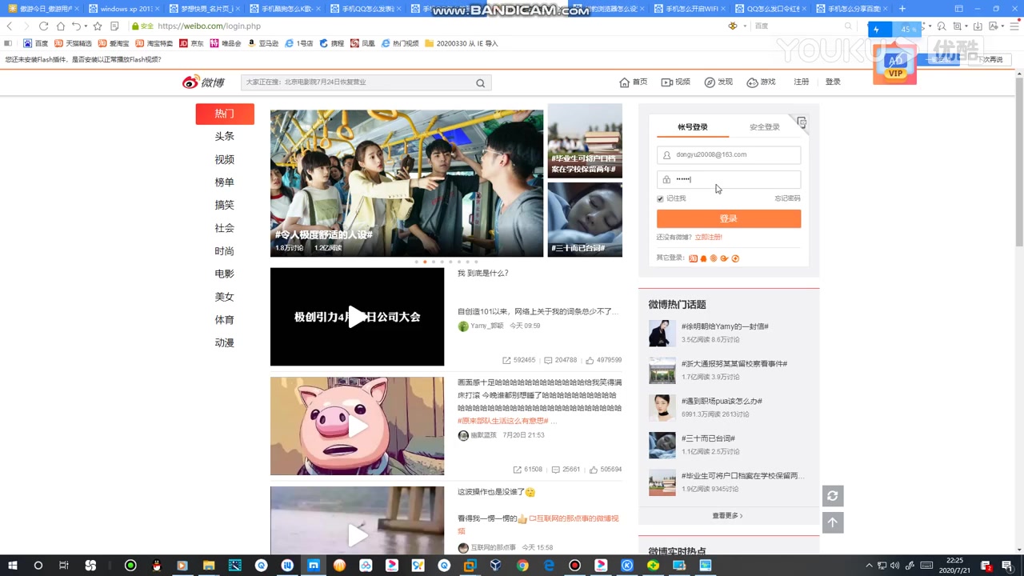Open hot topic #浙大通报努某某留校察看事件#
Viewport: 1024px width, 576px height.
coord(734,364)
